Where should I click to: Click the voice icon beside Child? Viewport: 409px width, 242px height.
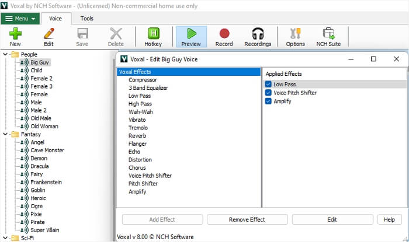[x=25, y=70]
